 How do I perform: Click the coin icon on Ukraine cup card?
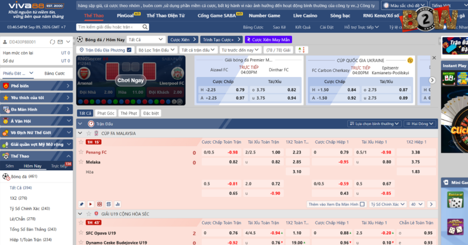coord(410,61)
